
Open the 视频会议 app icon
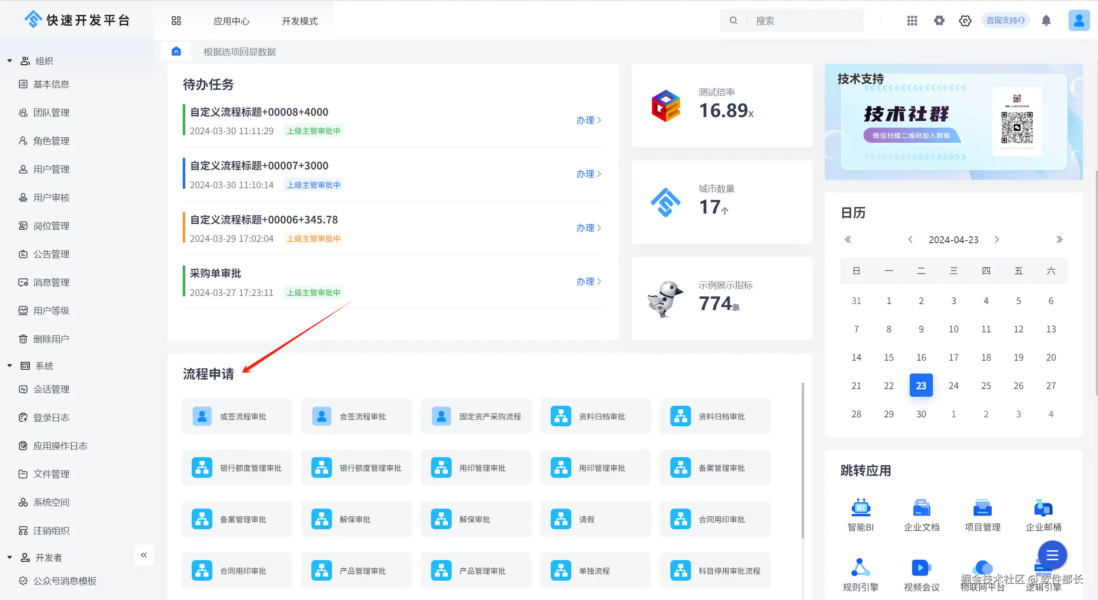point(921,568)
